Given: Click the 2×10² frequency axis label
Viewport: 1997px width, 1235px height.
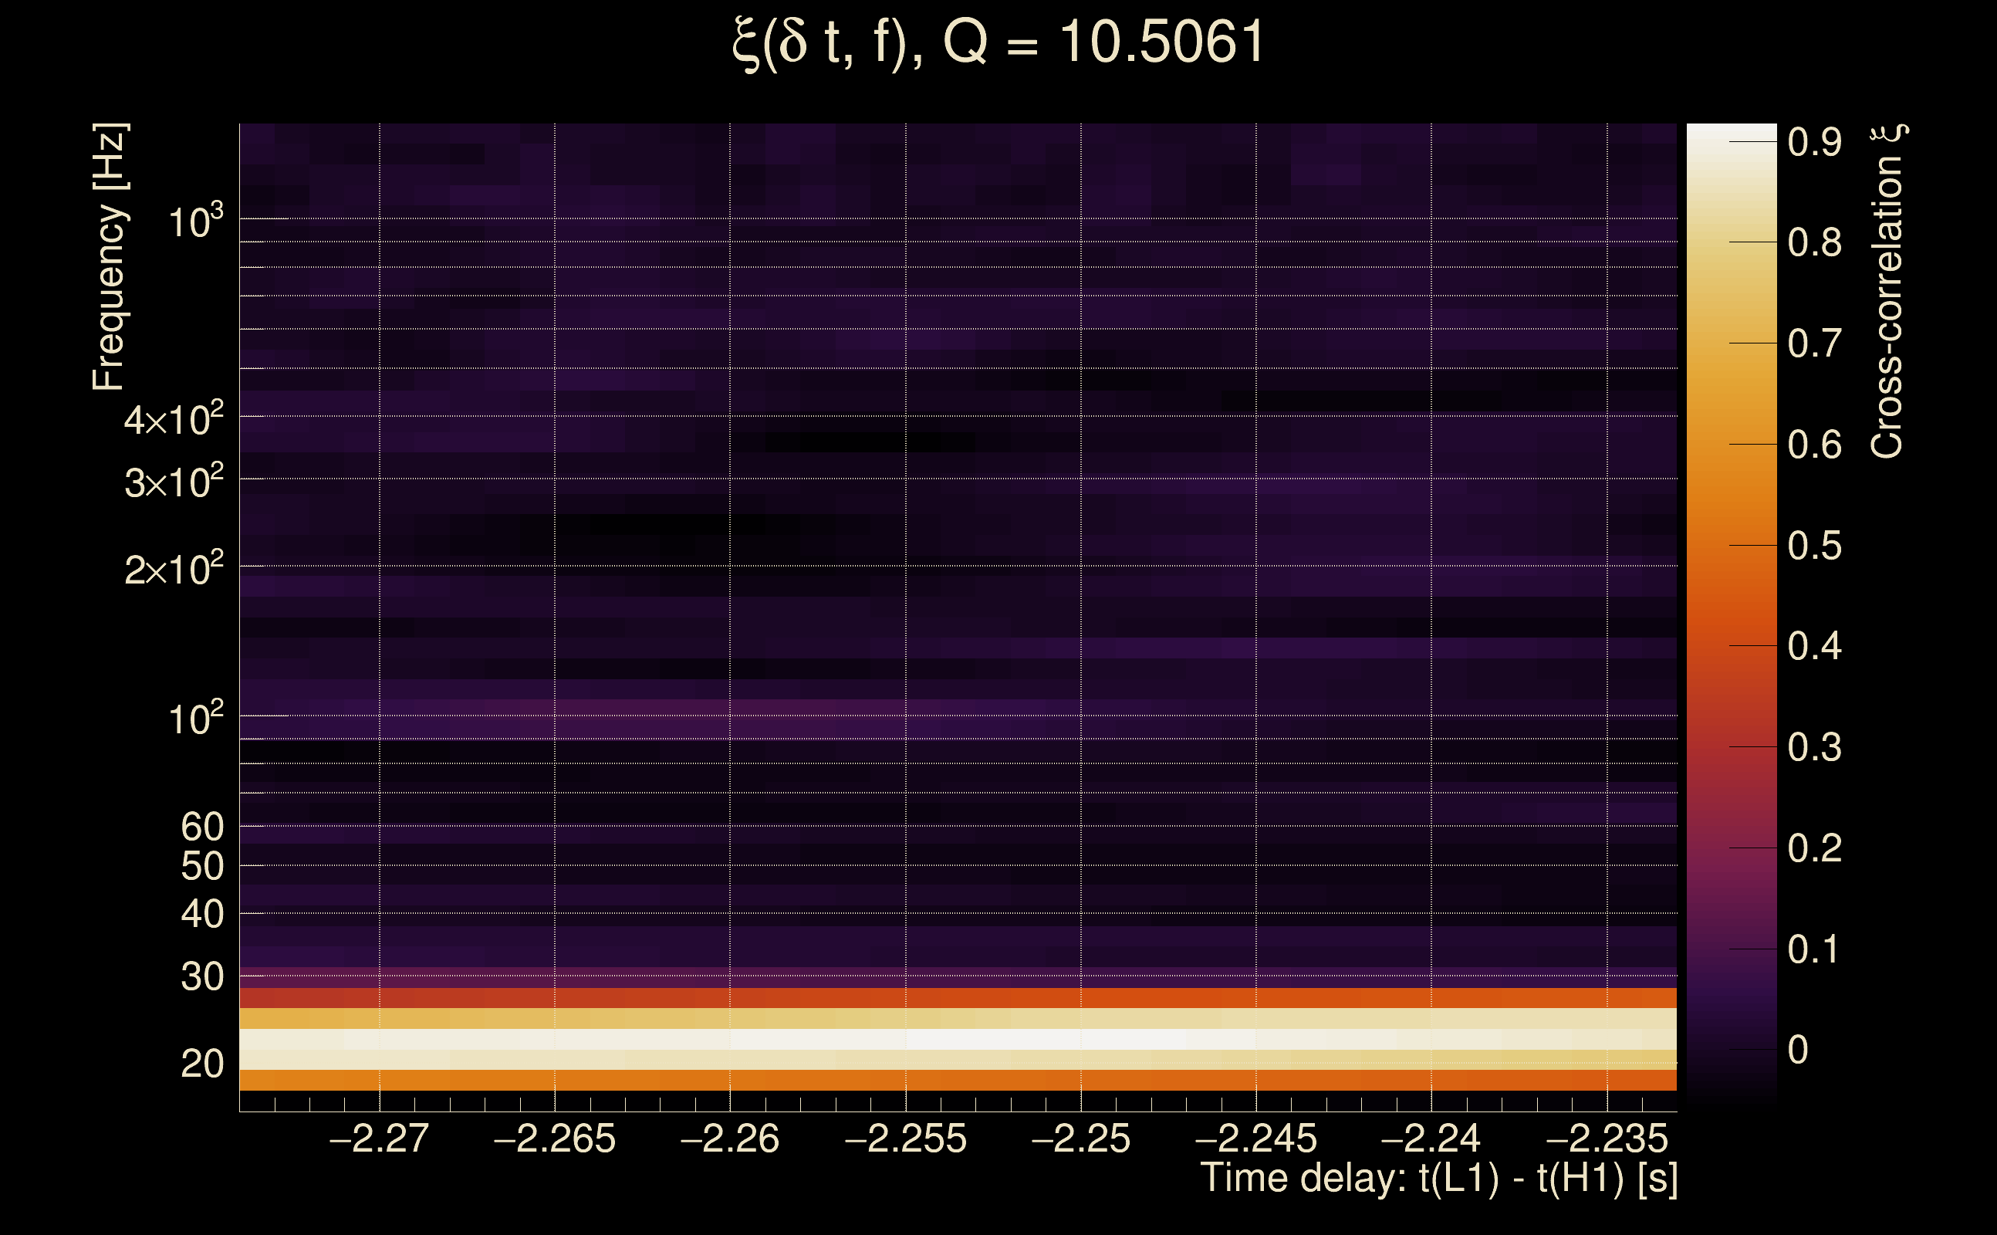Looking at the screenshot, I should pos(174,569).
